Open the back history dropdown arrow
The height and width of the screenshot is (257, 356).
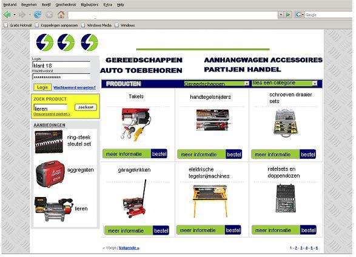[15, 15]
